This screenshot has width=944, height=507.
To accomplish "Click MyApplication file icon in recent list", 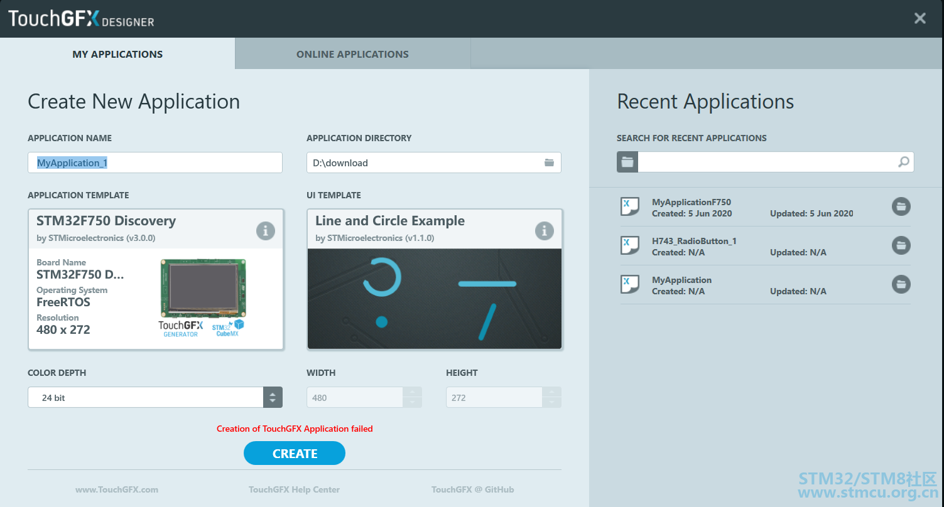I will click(630, 284).
